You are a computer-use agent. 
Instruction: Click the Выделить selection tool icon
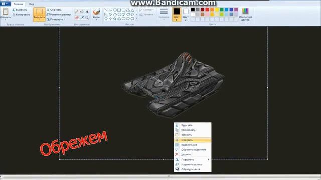(x=39, y=12)
